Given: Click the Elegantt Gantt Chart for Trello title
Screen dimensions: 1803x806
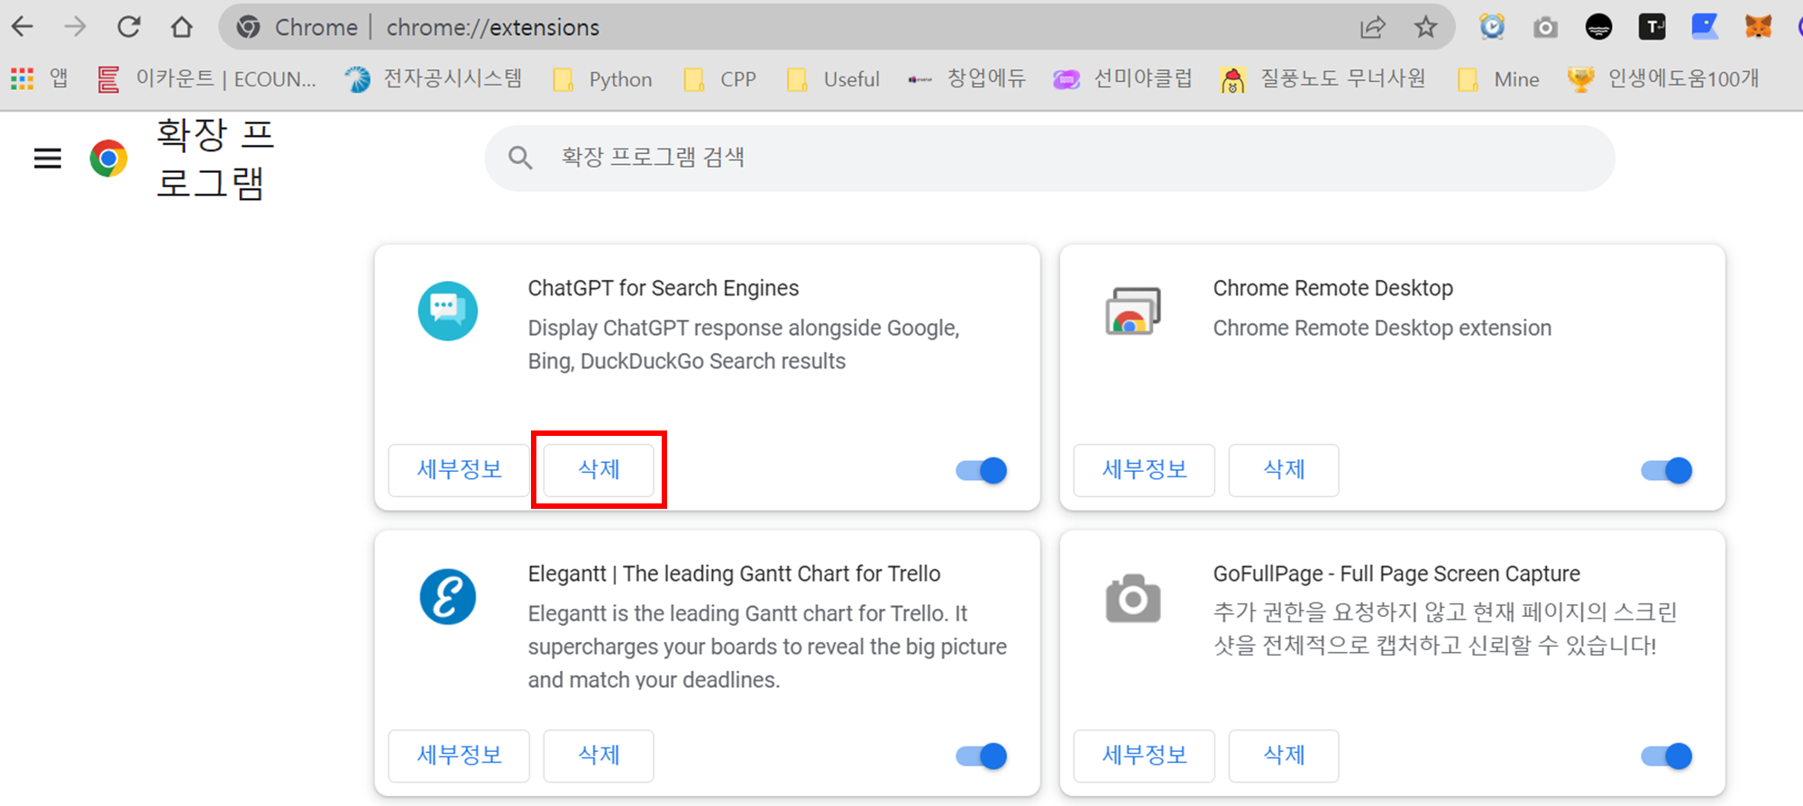Looking at the screenshot, I should coord(734,574).
